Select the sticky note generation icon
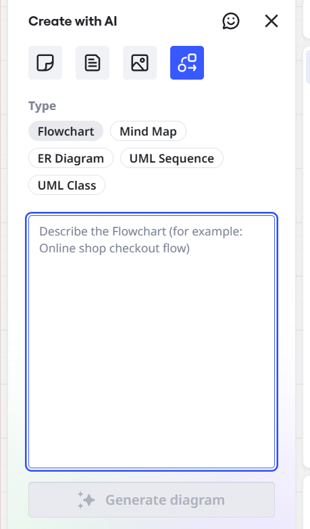Image resolution: width=310 pixels, height=529 pixels. point(45,63)
